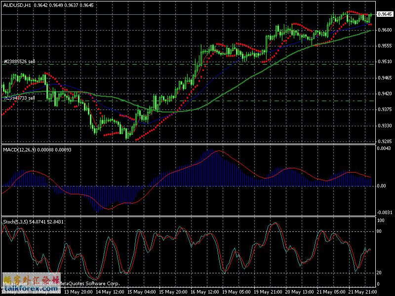Screen dimensions: 395x296
Task: Select the current price tag 0.9645
Action: [x=385, y=14]
